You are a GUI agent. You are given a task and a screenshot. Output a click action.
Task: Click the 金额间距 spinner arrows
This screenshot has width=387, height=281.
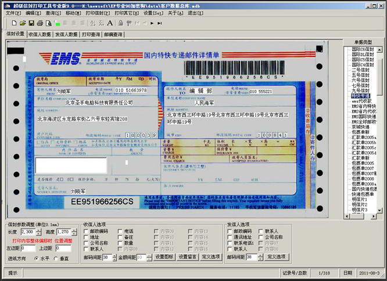tap(149, 257)
